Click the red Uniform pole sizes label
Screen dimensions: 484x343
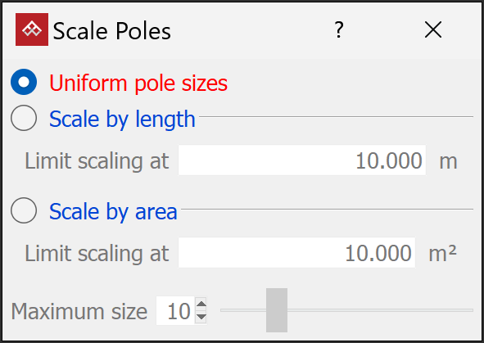[x=138, y=83]
